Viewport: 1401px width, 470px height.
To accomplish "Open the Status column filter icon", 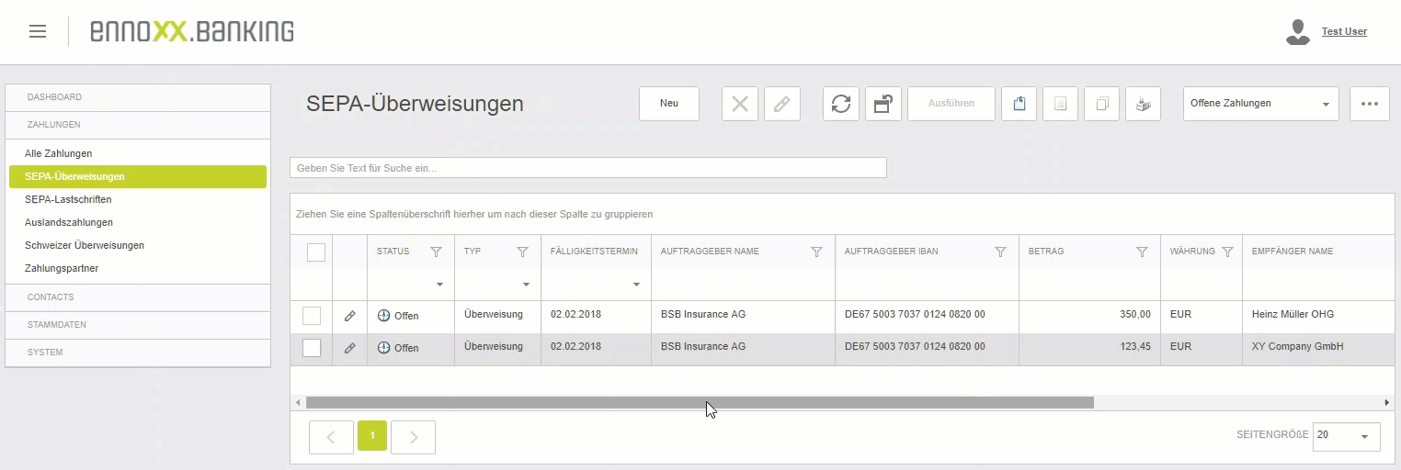I will pyautogui.click(x=436, y=252).
